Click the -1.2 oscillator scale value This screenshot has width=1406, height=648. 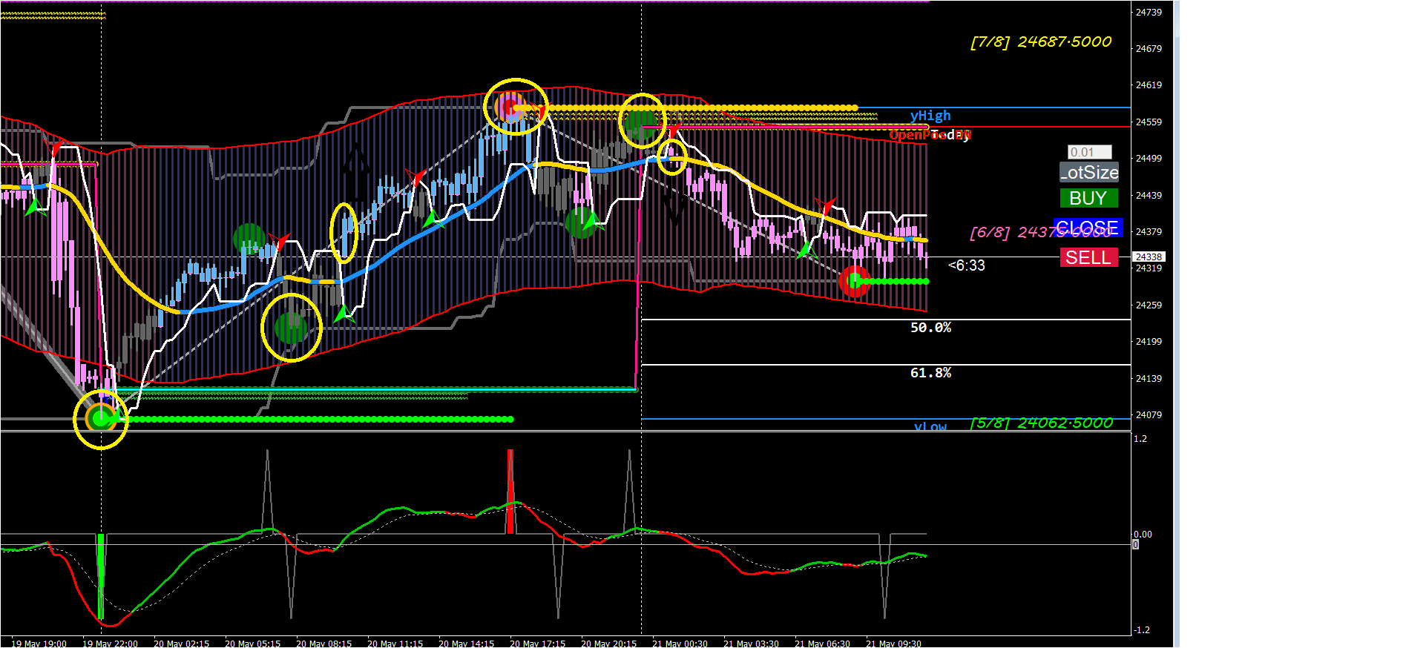coord(1142,629)
